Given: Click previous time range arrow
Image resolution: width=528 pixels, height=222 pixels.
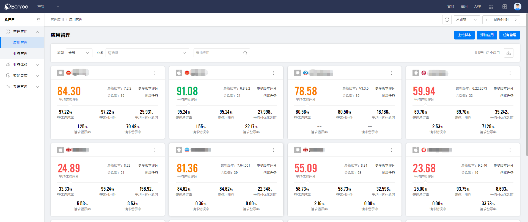Looking at the screenshot, I should coord(487,20).
